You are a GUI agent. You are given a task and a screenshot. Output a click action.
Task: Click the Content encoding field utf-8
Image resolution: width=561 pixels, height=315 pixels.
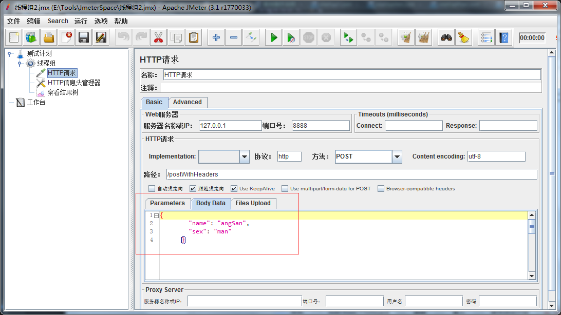(496, 156)
